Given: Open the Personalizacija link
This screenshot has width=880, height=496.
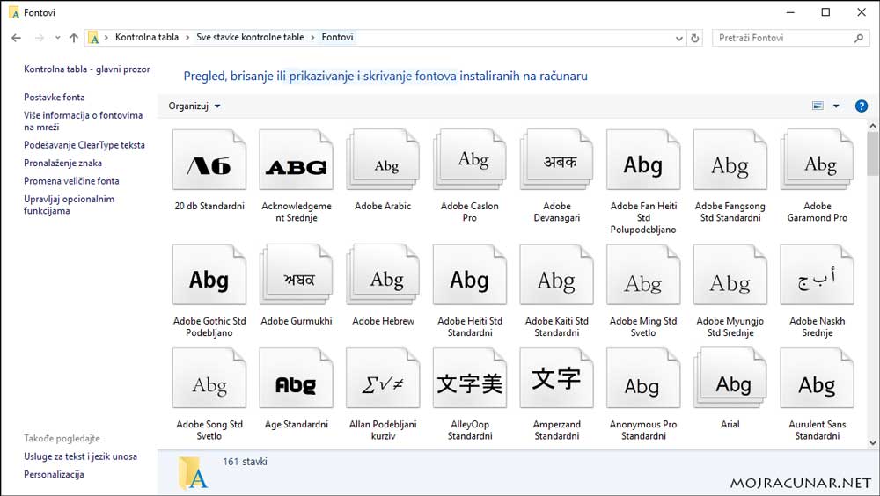Looking at the screenshot, I should pos(54,474).
